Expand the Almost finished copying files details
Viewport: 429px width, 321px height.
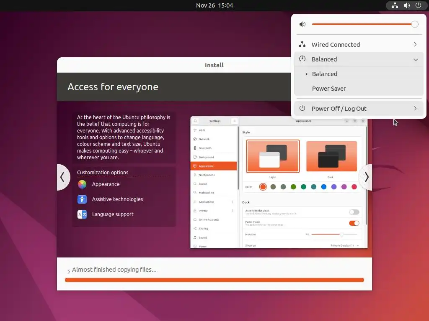point(69,271)
